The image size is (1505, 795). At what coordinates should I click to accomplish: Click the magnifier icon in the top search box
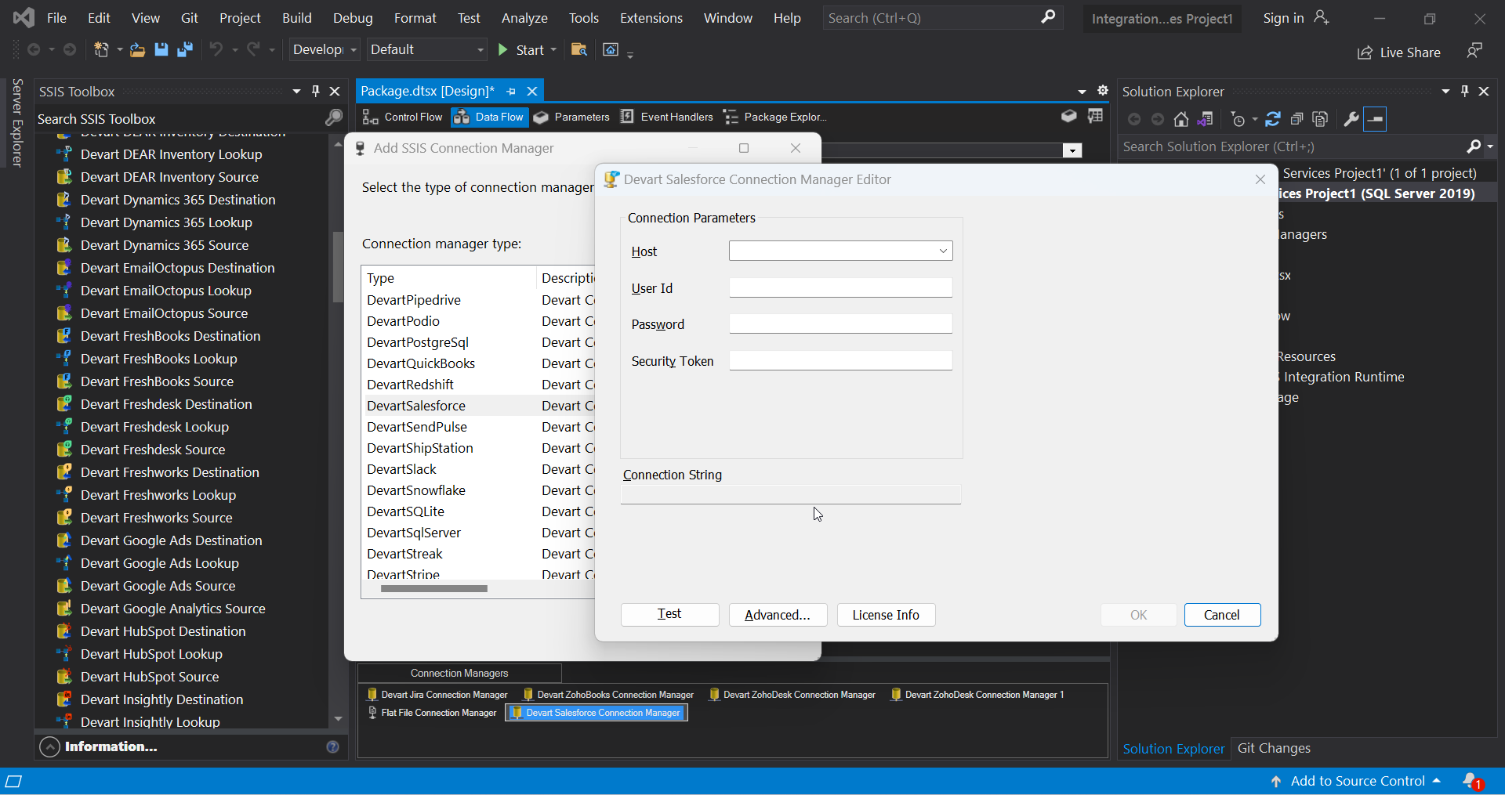pyautogui.click(x=1050, y=17)
